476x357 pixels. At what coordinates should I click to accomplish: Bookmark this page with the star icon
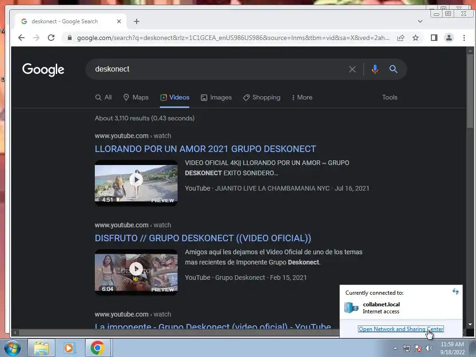pos(416,38)
